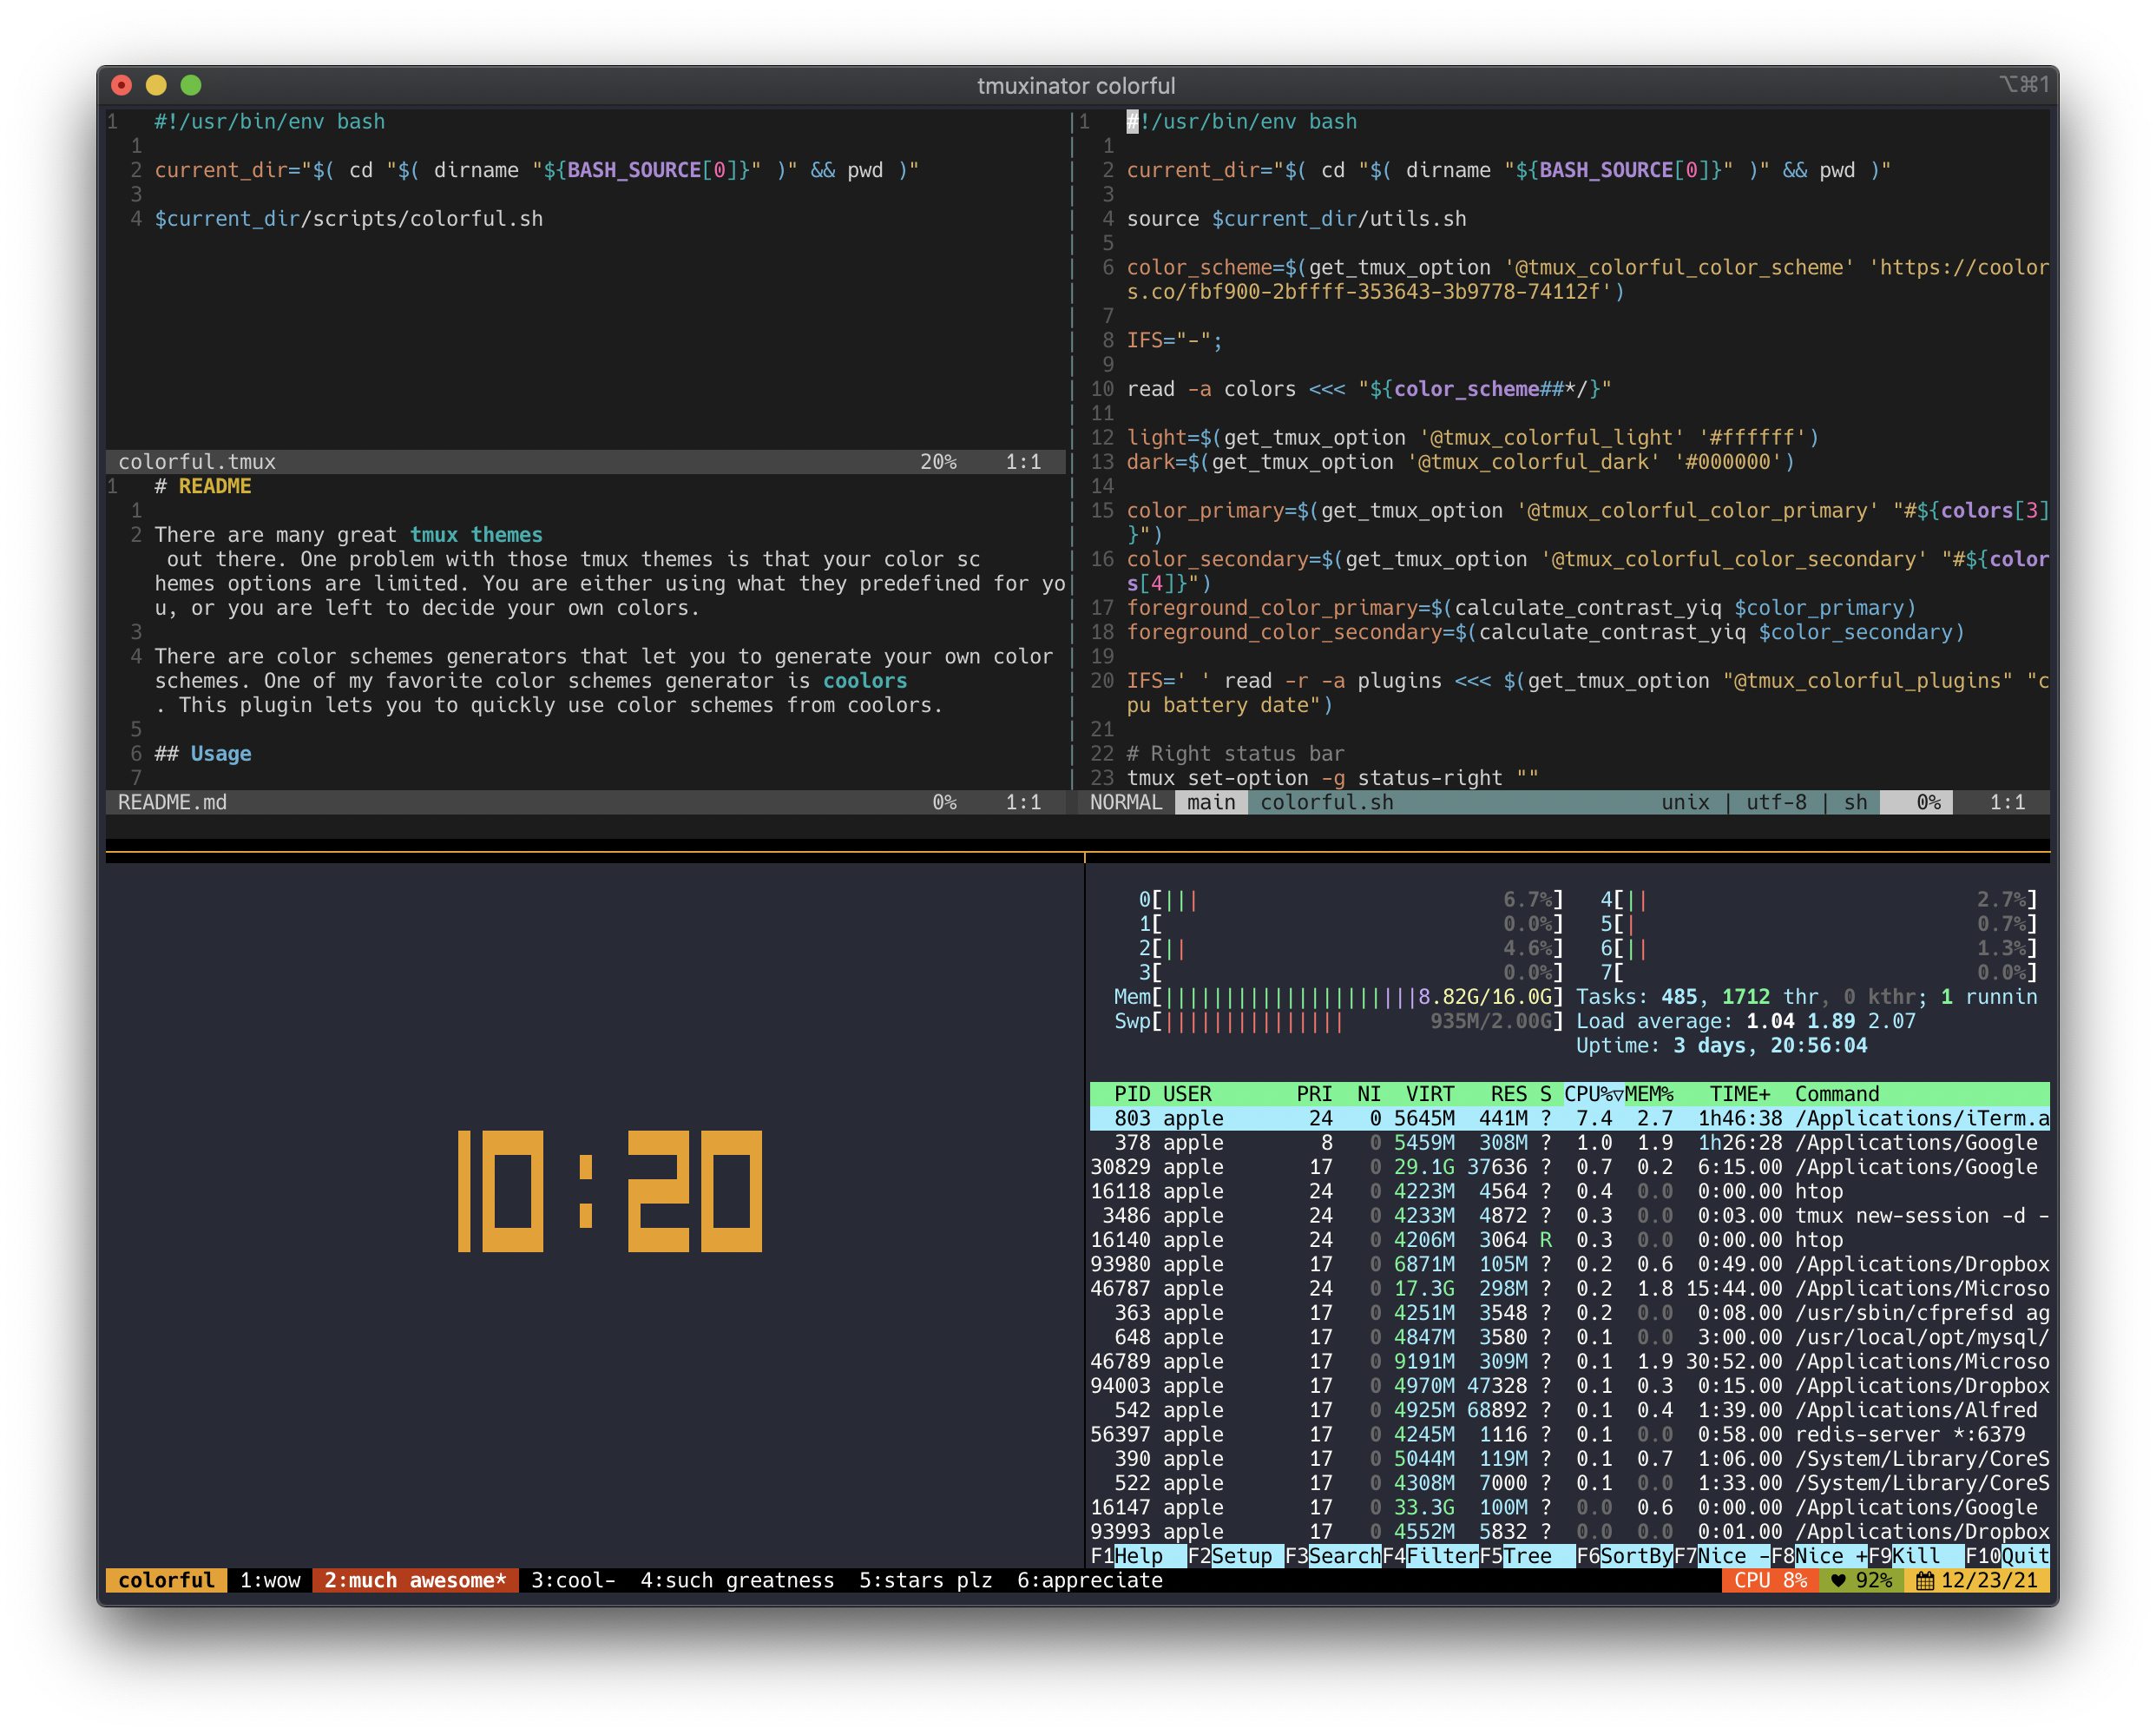
Task: Click the battery heart icon in status bar
Action: (1838, 1581)
